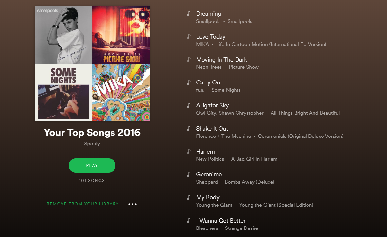Open the Neon Trees artist link
Image resolution: width=387 pixels, height=237 pixels.
pos(209,67)
